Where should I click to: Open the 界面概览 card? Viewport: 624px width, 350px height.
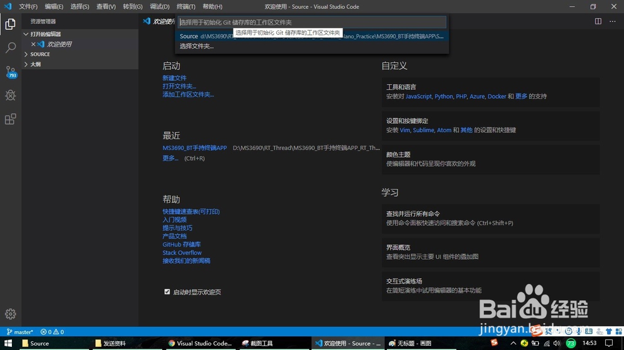click(x=490, y=252)
